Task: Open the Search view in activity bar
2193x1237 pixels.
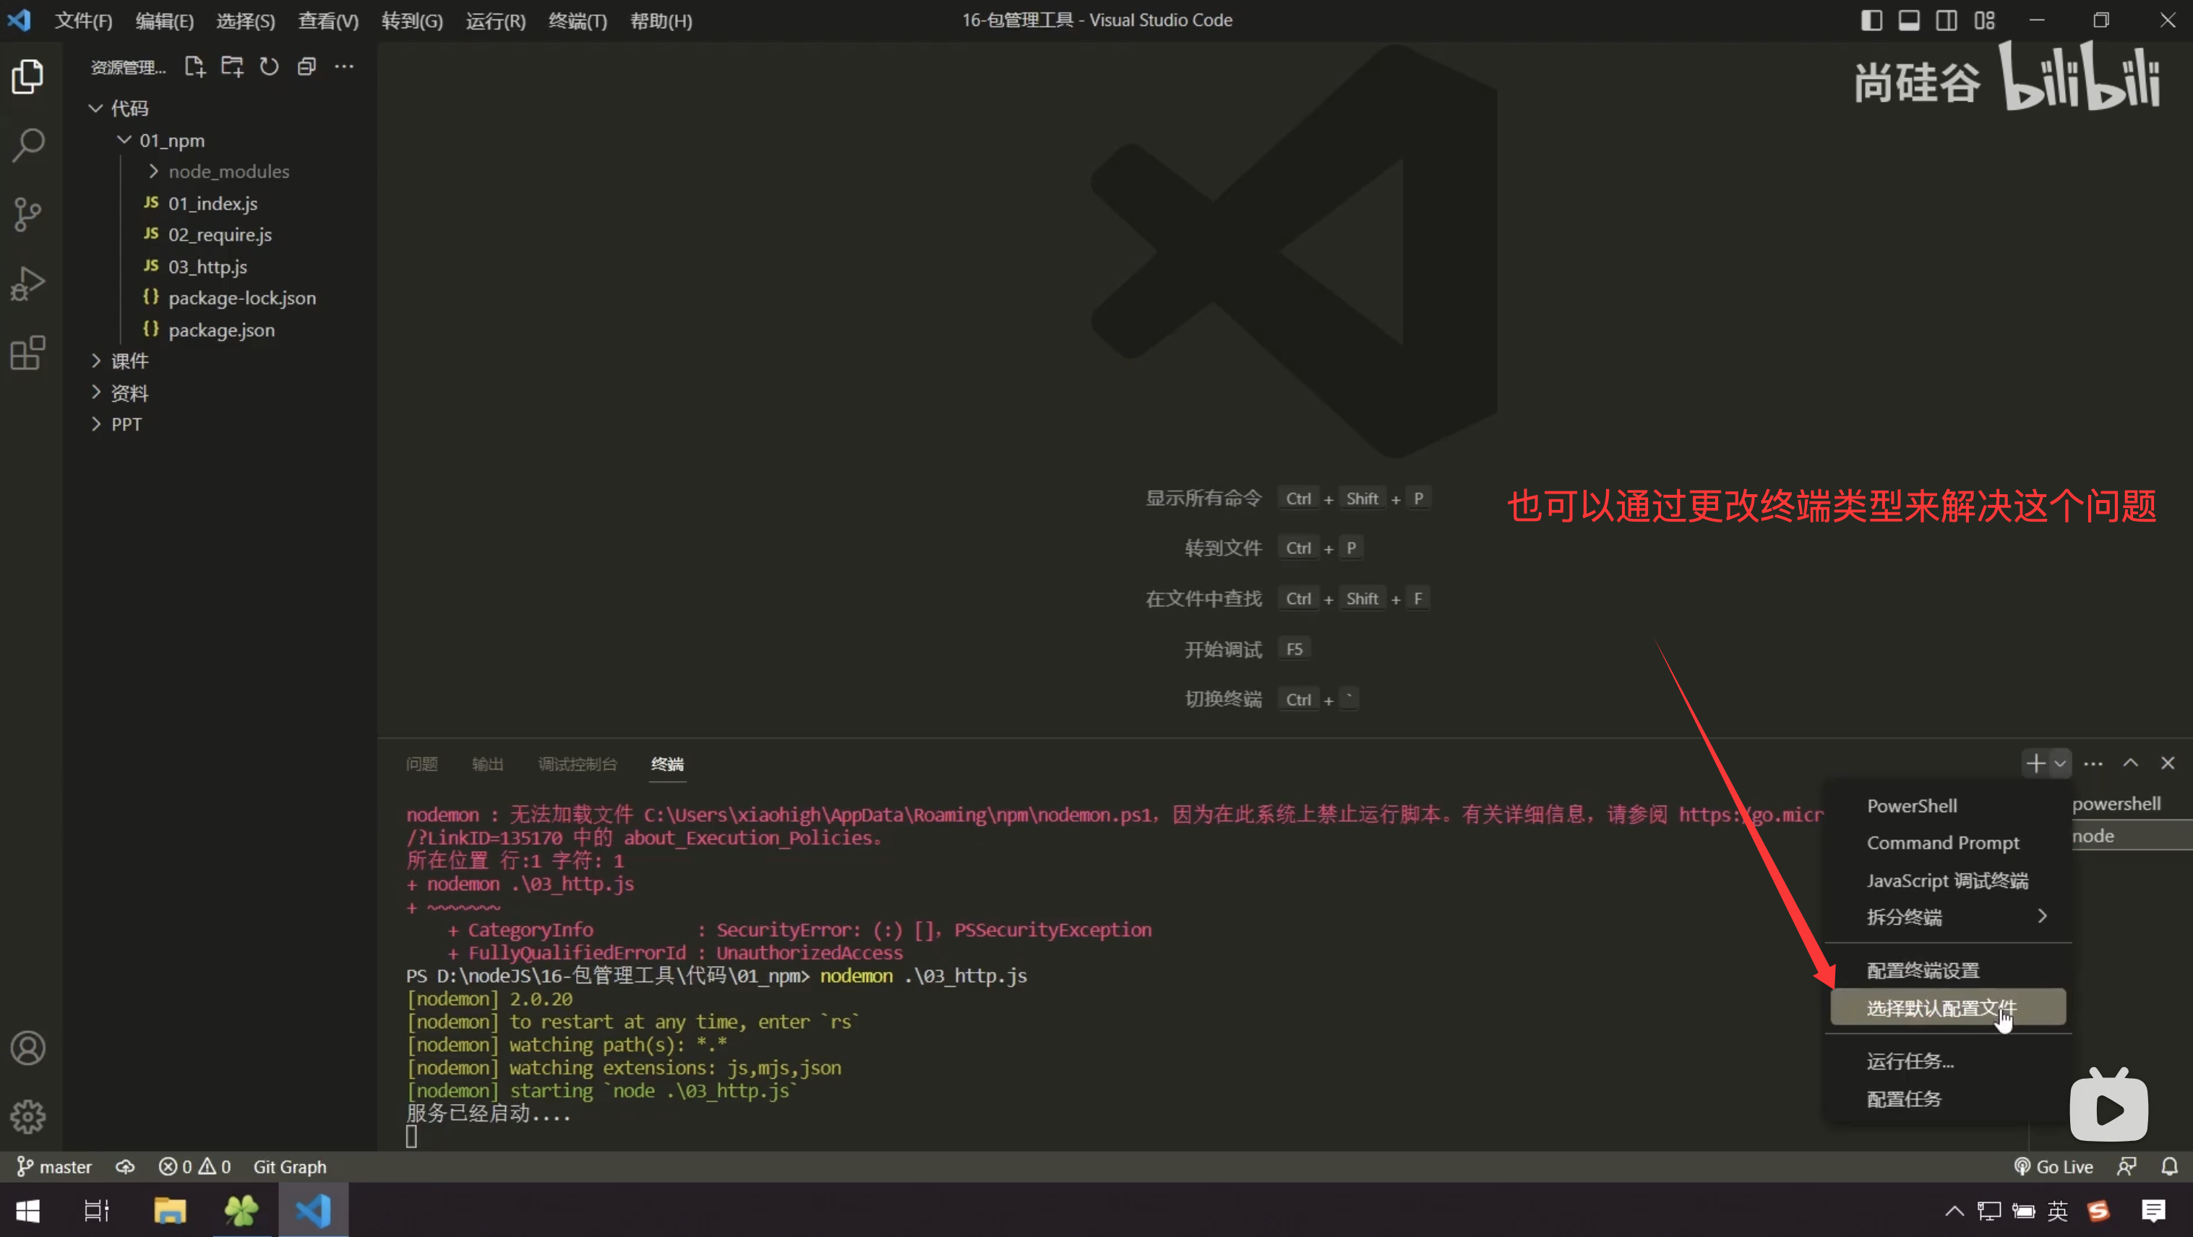Action: pyautogui.click(x=28, y=145)
